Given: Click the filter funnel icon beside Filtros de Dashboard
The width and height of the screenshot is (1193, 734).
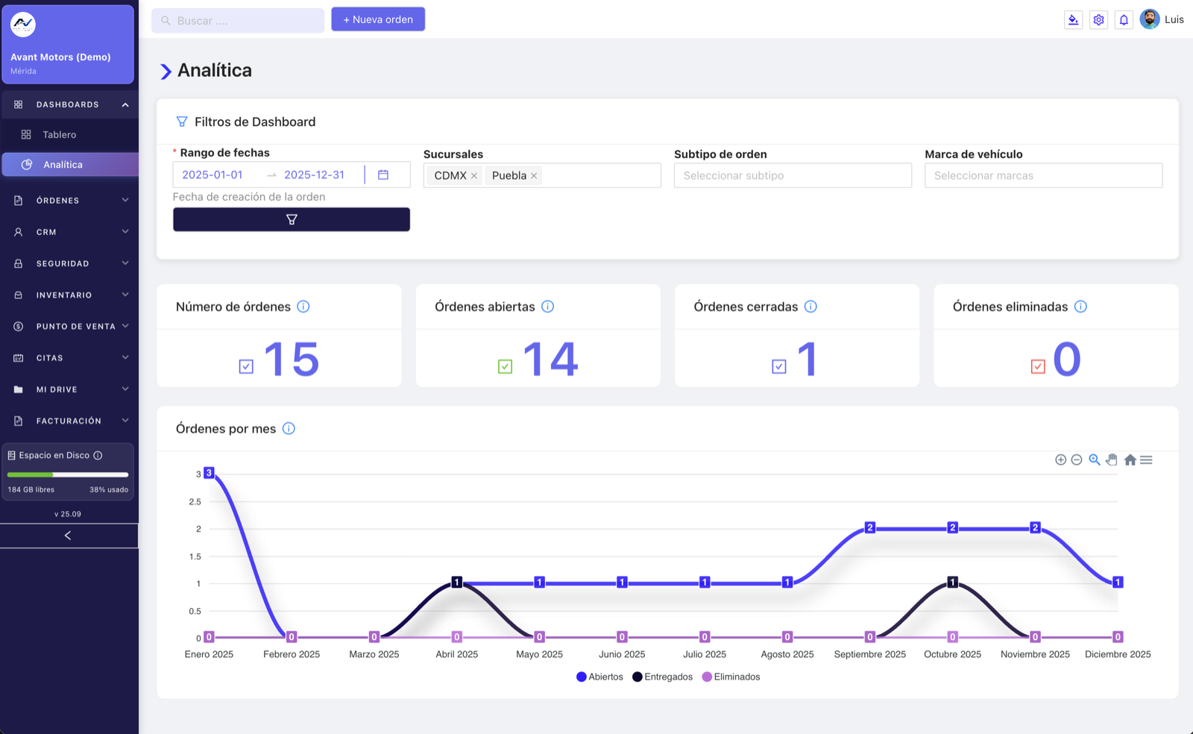Looking at the screenshot, I should [182, 122].
